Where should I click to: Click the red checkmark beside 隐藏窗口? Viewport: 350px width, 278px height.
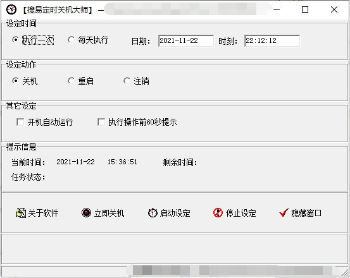[284, 213]
